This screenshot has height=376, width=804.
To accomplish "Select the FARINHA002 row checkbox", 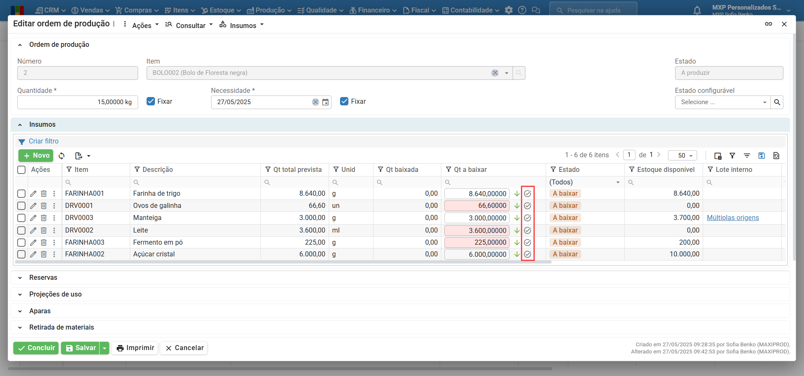I will pos(21,254).
